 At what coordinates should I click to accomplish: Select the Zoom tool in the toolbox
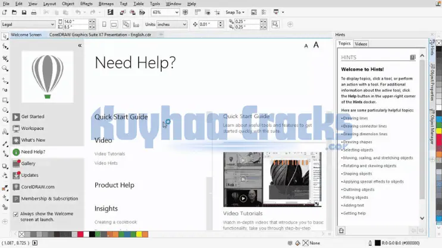coord(5,68)
